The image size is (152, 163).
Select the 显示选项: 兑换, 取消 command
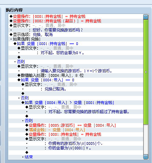point(76,34)
